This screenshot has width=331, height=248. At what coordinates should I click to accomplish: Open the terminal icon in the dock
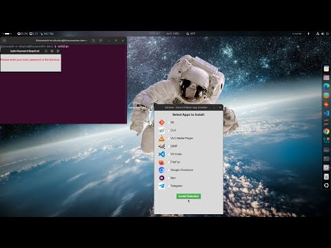tap(326, 158)
